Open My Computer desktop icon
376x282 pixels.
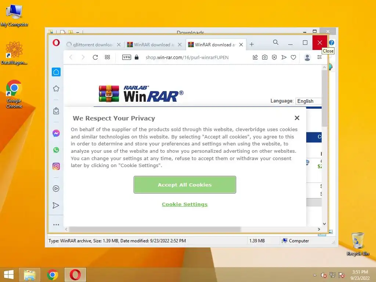(14, 15)
